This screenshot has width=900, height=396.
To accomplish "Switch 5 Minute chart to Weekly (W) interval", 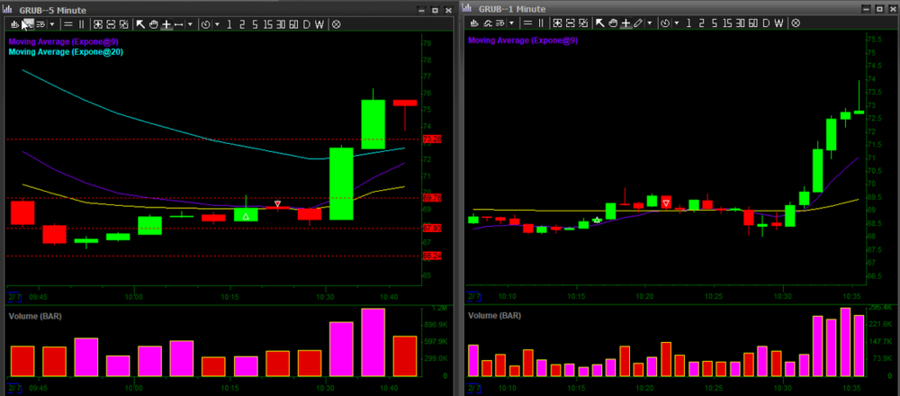I will (319, 24).
